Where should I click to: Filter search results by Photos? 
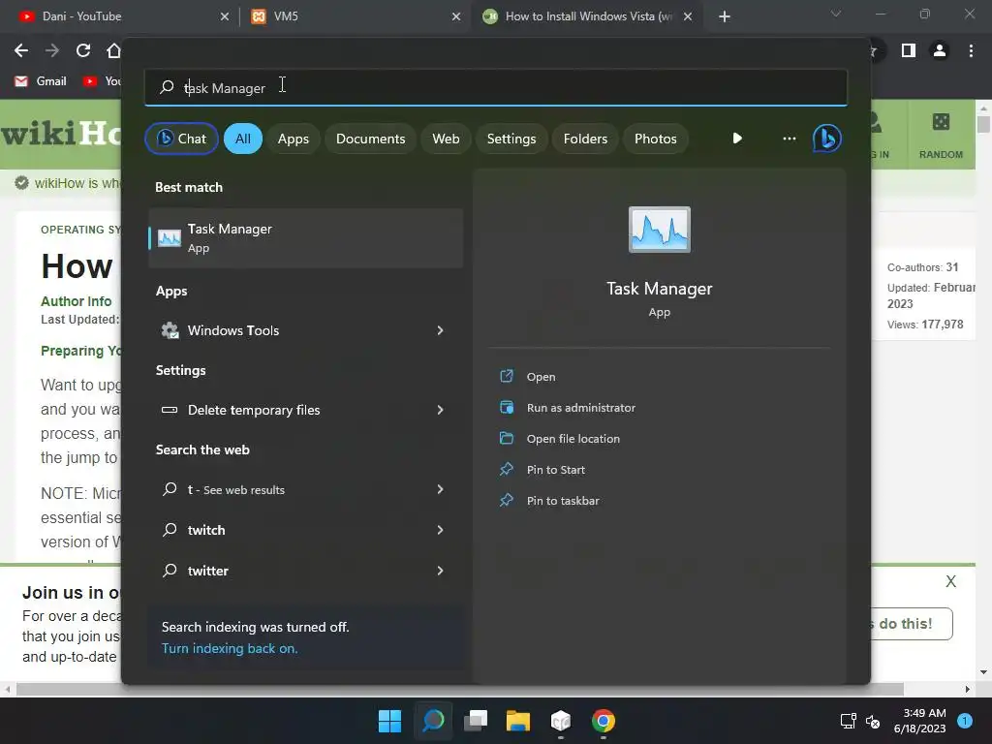pos(656,139)
